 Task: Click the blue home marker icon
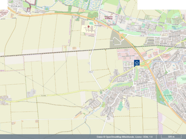pyautogui.click(x=137, y=63)
